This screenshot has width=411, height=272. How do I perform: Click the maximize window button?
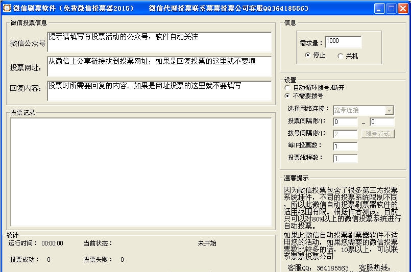coord(391,8)
